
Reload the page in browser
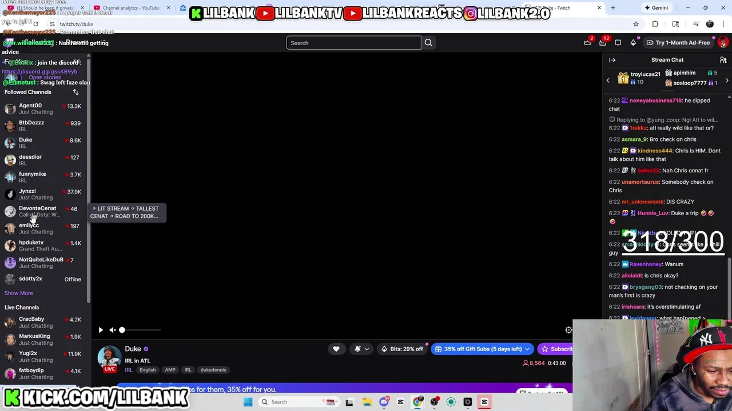[x=35, y=24]
